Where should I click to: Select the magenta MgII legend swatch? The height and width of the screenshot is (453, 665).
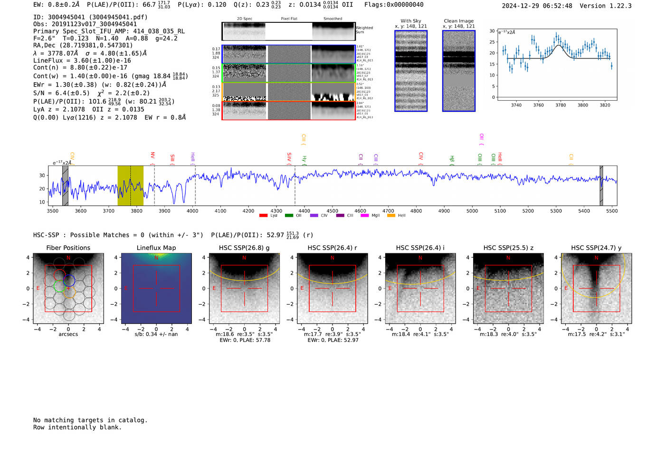point(365,216)
